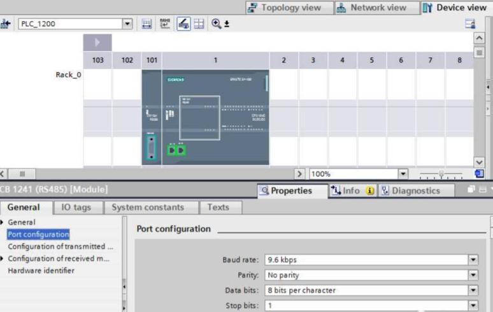Click the download arrow beside zoom icon
This screenshot has height=312, width=493.
tap(227, 24)
